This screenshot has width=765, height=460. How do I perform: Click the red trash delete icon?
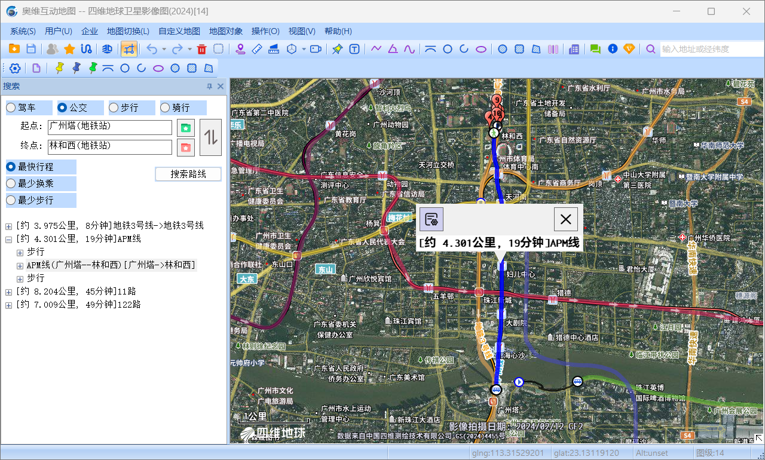coord(202,49)
